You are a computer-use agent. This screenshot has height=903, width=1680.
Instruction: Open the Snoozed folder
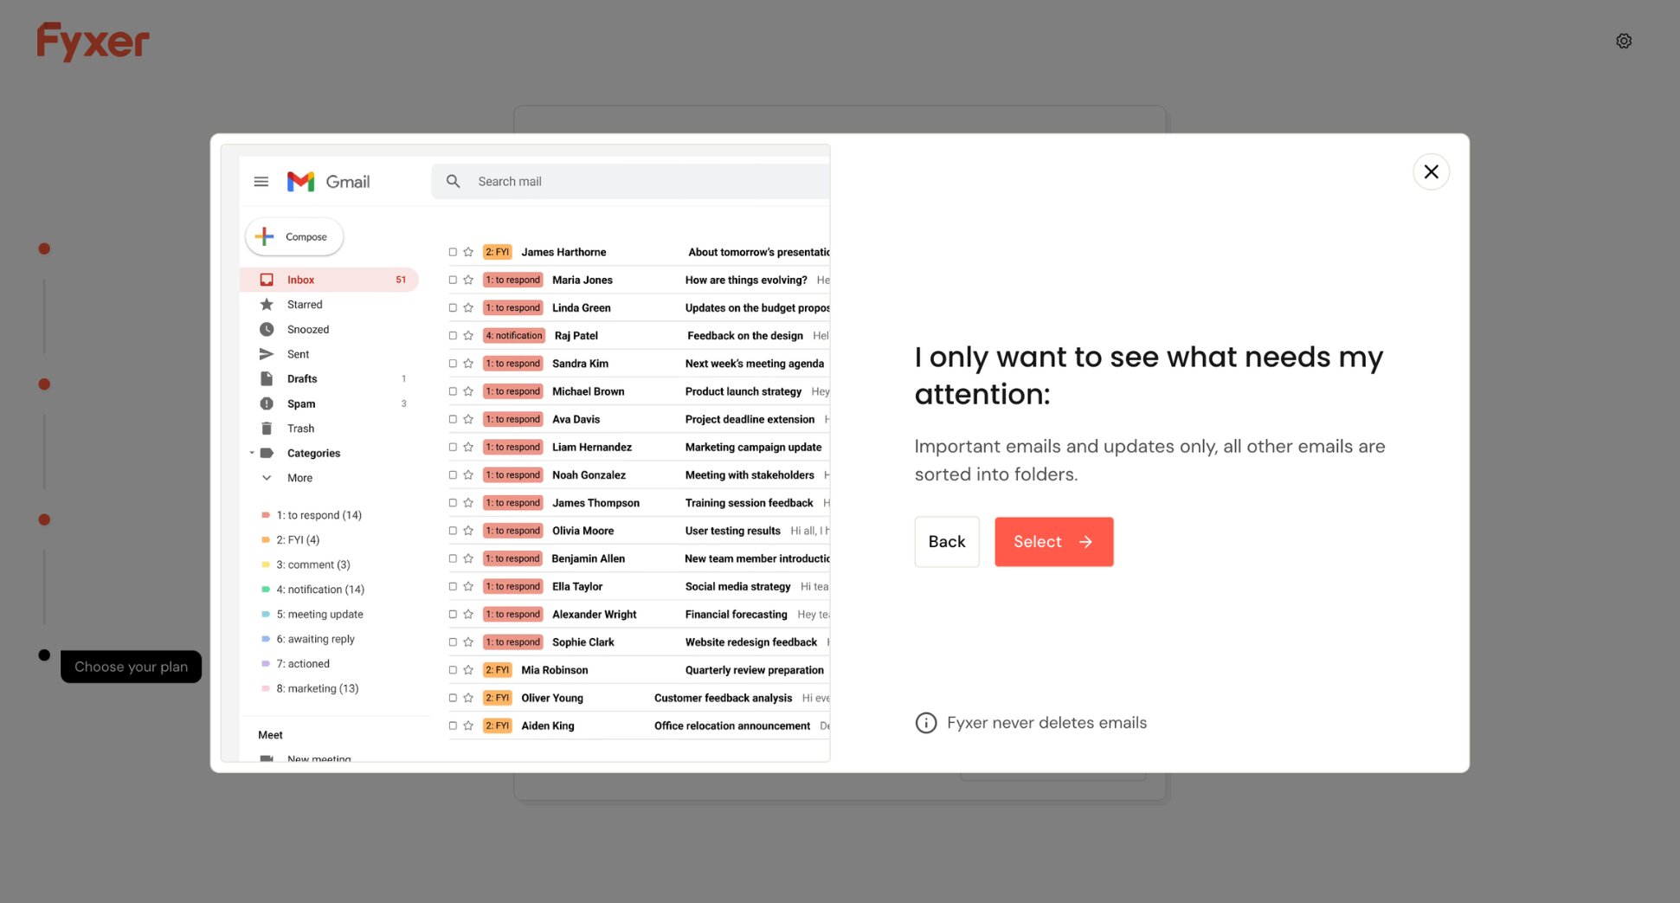click(x=308, y=329)
